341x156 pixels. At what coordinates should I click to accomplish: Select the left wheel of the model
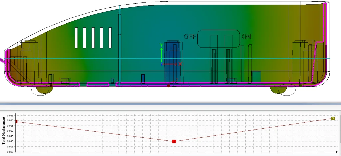click(44, 90)
